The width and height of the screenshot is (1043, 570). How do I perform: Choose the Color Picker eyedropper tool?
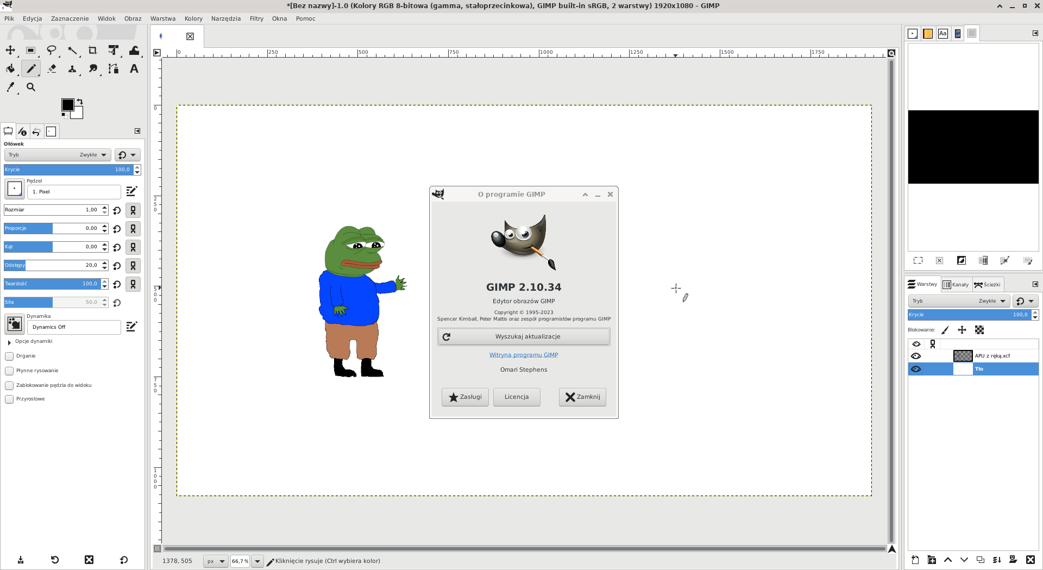coord(10,87)
